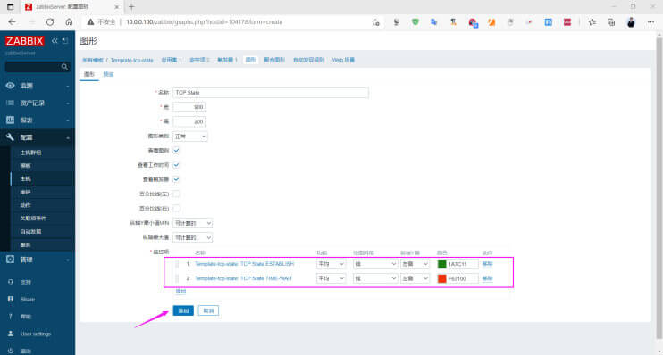Uncheck the Show legend checkbox

coord(176,150)
